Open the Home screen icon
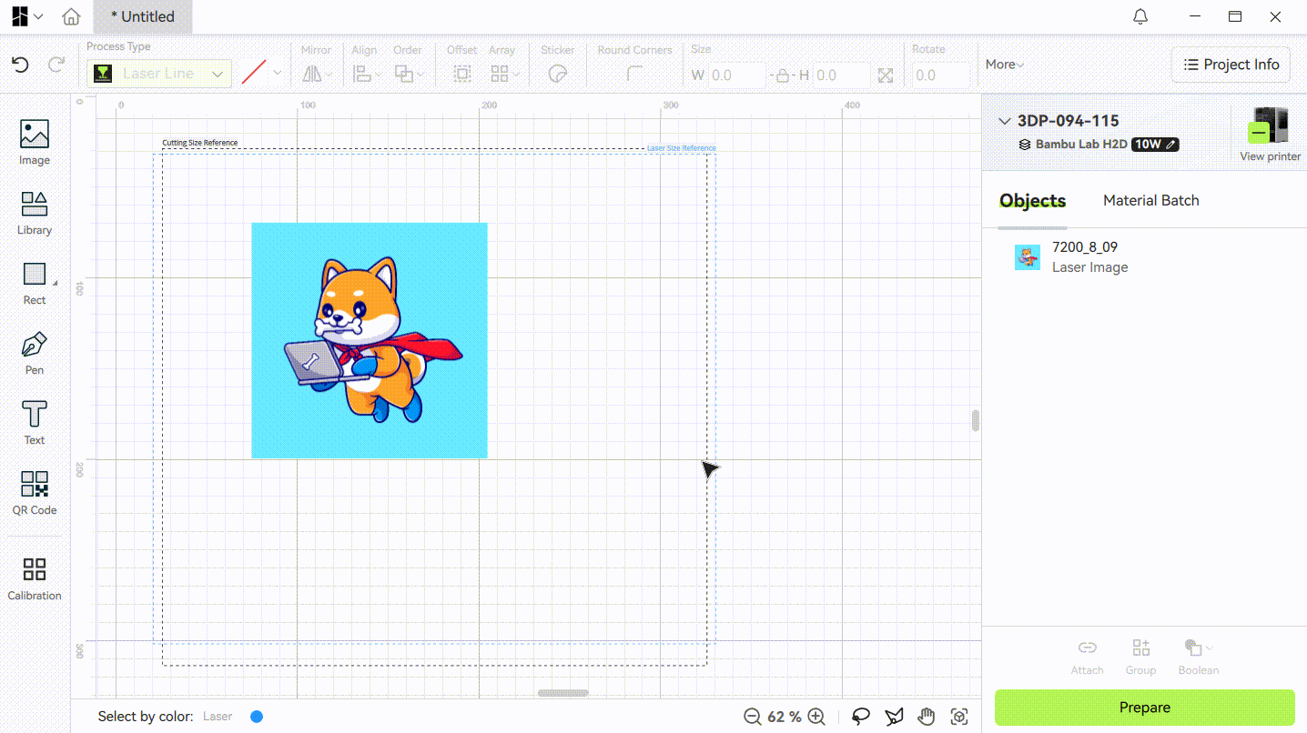The width and height of the screenshot is (1307, 733). [x=71, y=16]
